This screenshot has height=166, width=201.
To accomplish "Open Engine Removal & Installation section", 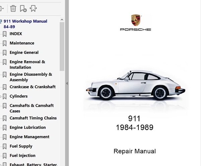I will point(27,65).
